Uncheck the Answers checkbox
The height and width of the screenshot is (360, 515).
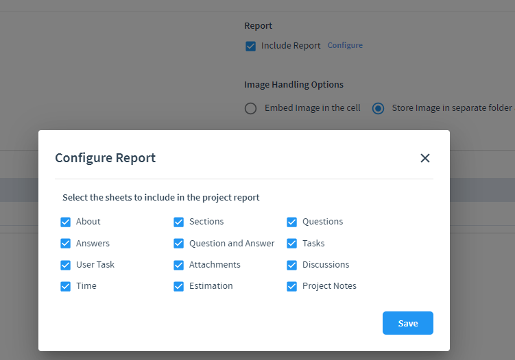pos(66,243)
